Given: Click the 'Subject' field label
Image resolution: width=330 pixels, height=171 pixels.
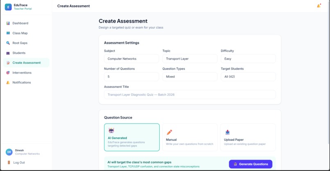Looking at the screenshot, I should pos(109,51).
